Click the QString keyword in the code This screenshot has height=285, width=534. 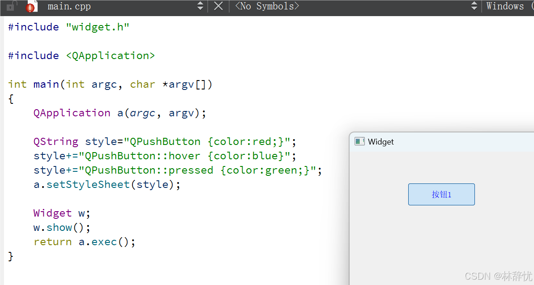coord(56,141)
